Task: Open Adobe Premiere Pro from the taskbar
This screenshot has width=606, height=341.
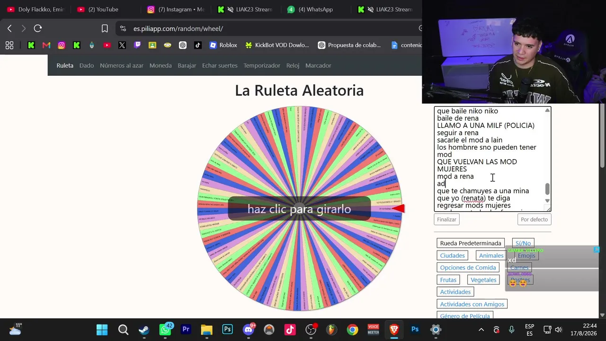Action: pos(186,330)
